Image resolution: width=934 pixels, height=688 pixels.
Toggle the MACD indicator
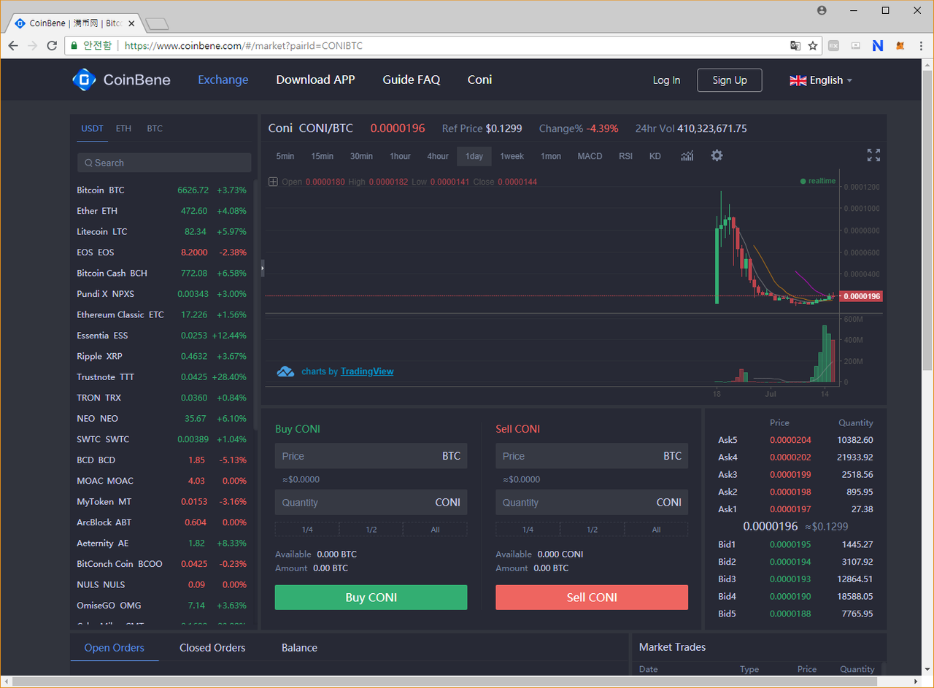(x=590, y=156)
